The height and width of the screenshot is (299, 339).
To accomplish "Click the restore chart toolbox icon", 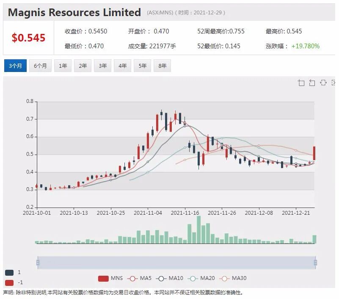I will tap(323, 83).
